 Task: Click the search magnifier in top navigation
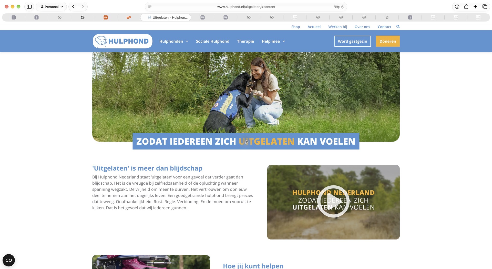(398, 27)
